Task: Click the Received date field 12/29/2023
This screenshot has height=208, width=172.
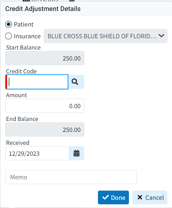Action: pyautogui.click(x=37, y=153)
